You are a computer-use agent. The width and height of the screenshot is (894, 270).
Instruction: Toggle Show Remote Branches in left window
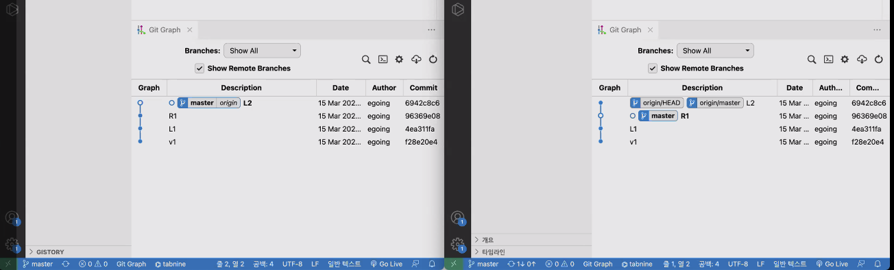click(x=200, y=69)
